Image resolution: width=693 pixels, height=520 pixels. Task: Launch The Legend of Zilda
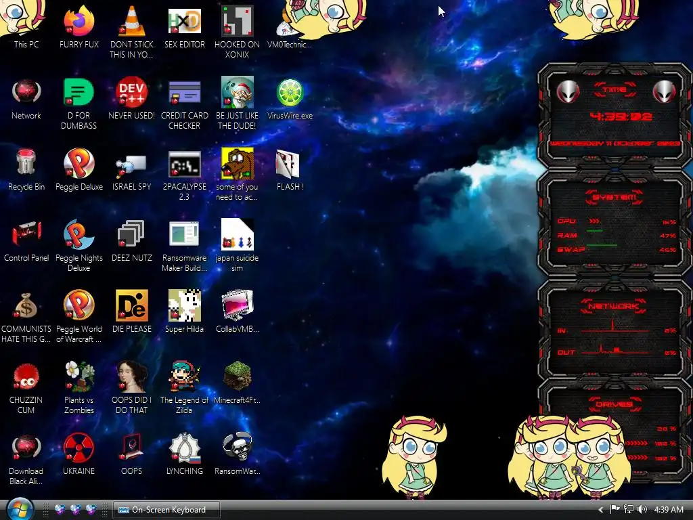pyautogui.click(x=184, y=387)
